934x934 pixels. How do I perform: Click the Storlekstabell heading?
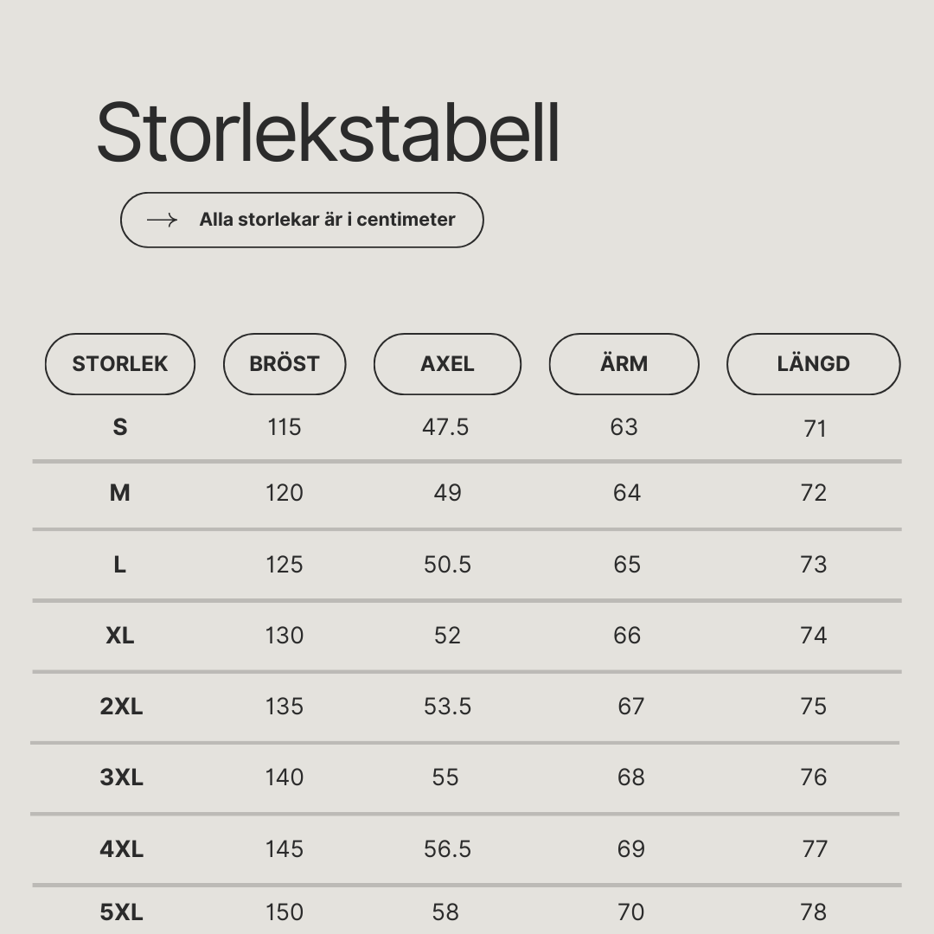329,132
